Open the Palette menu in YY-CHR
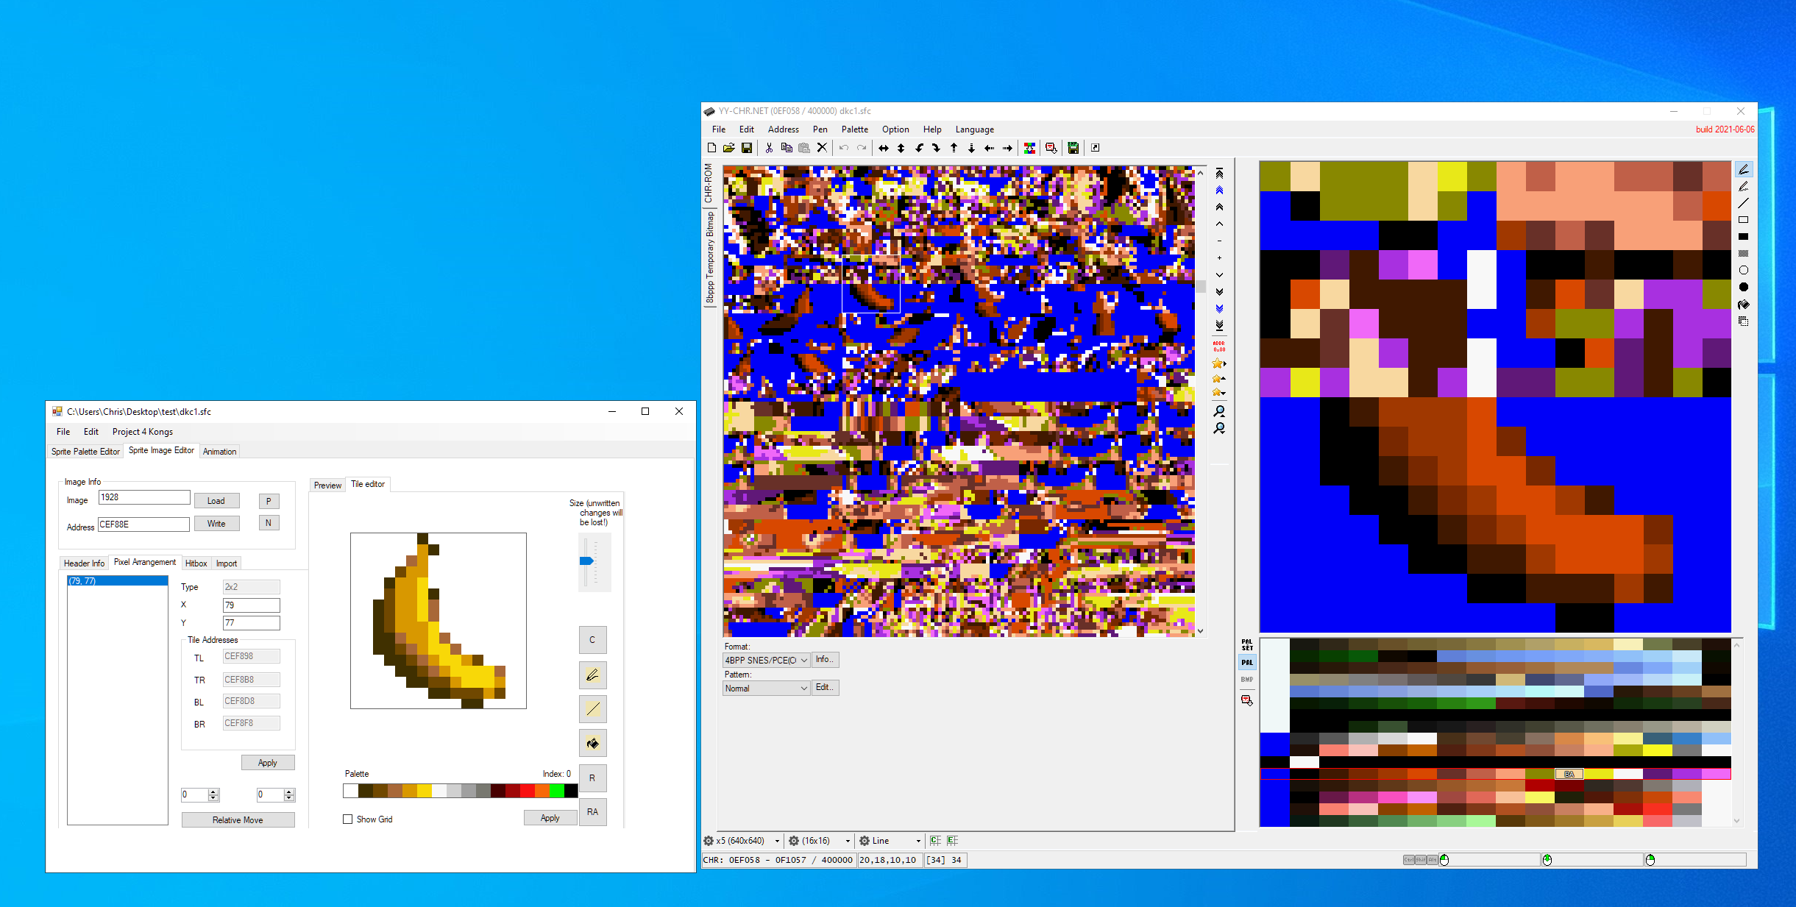The width and height of the screenshot is (1796, 907). tap(854, 129)
